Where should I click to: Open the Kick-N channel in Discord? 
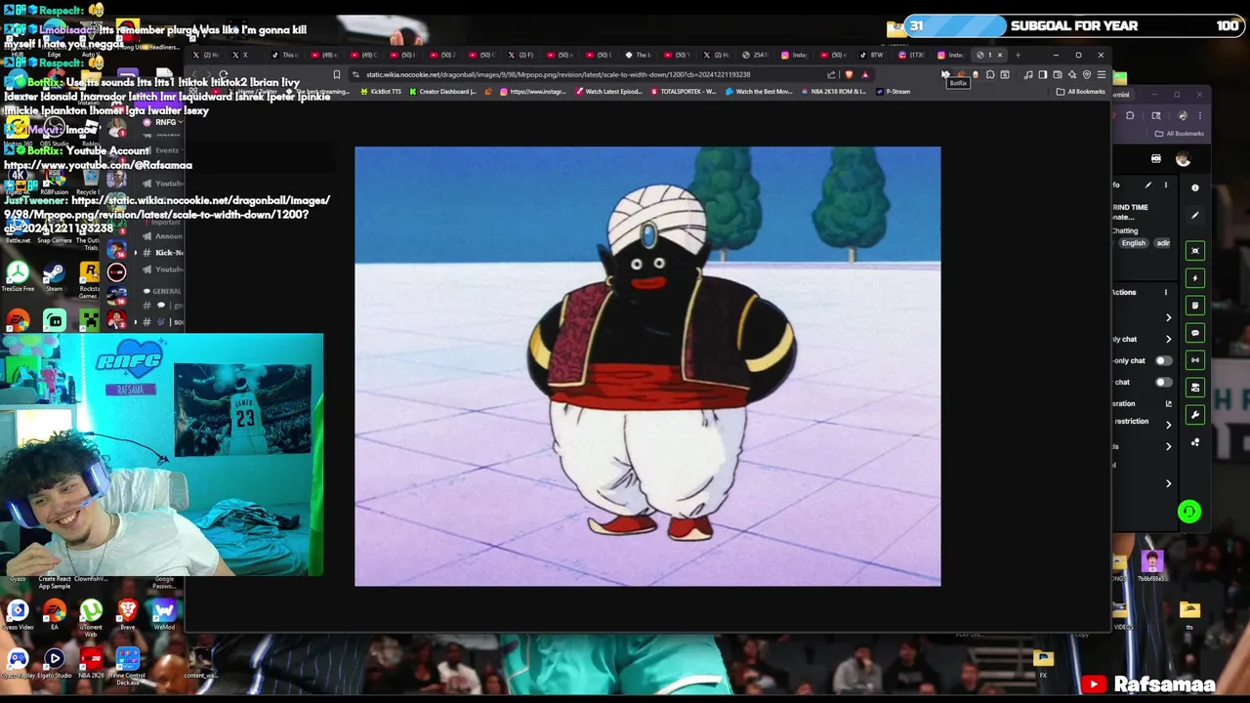coord(163,253)
